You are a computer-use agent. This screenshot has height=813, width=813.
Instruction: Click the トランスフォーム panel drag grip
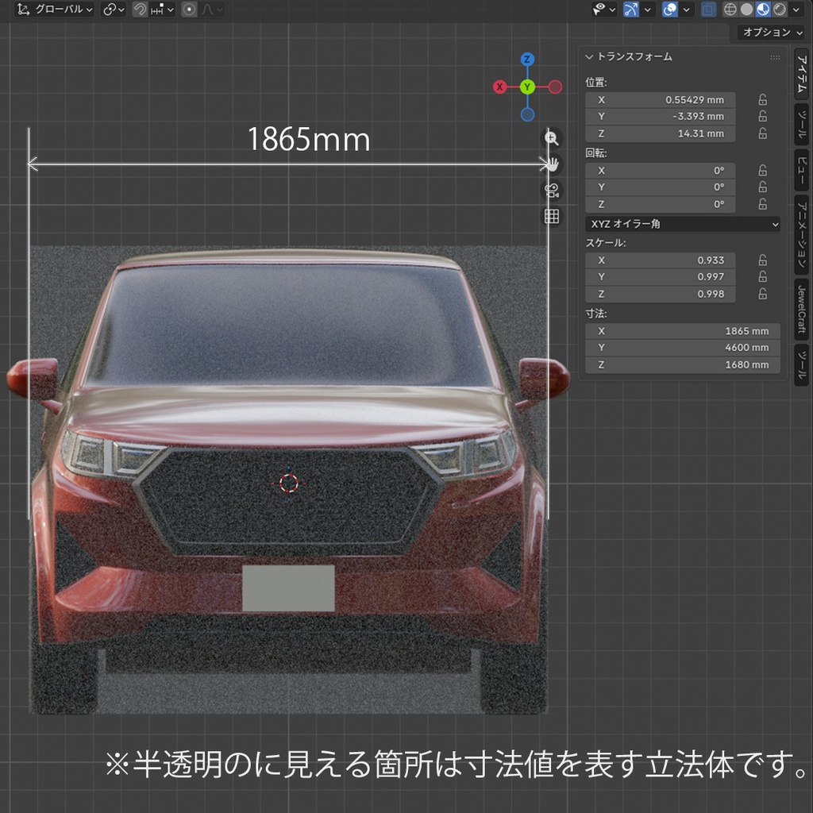click(x=775, y=57)
